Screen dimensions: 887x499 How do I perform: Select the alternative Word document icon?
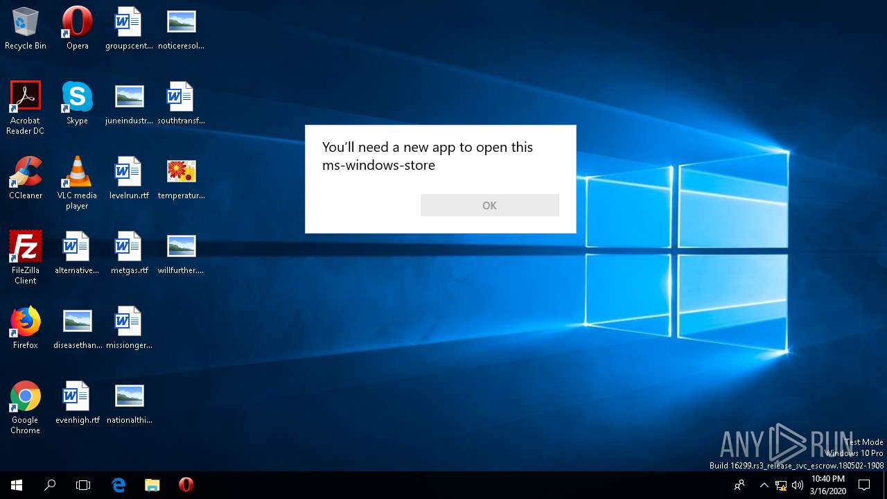coord(77,253)
